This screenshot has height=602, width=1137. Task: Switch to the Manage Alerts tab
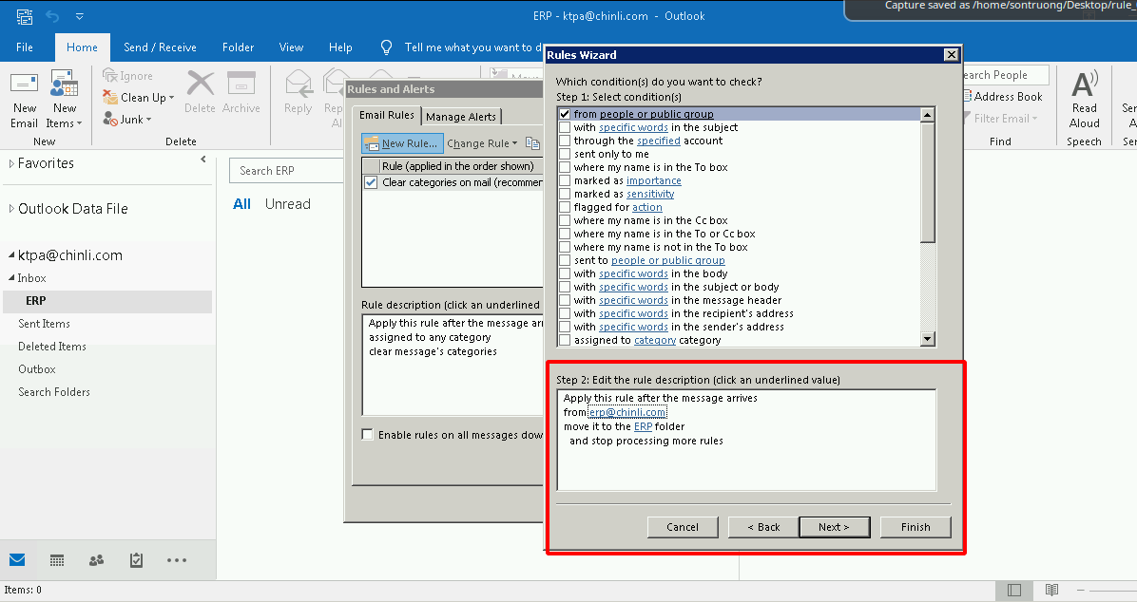(461, 117)
